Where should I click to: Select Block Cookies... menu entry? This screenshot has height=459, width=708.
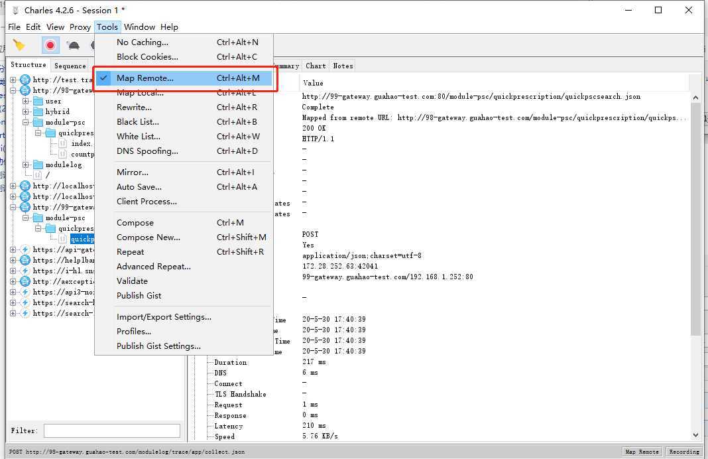click(x=185, y=57)
